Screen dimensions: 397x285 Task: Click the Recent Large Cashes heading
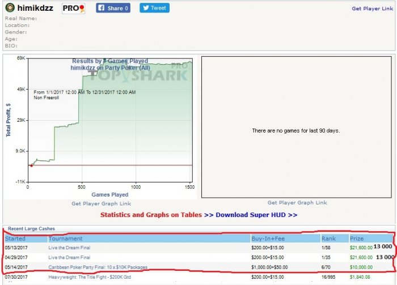tap(31, 228)
